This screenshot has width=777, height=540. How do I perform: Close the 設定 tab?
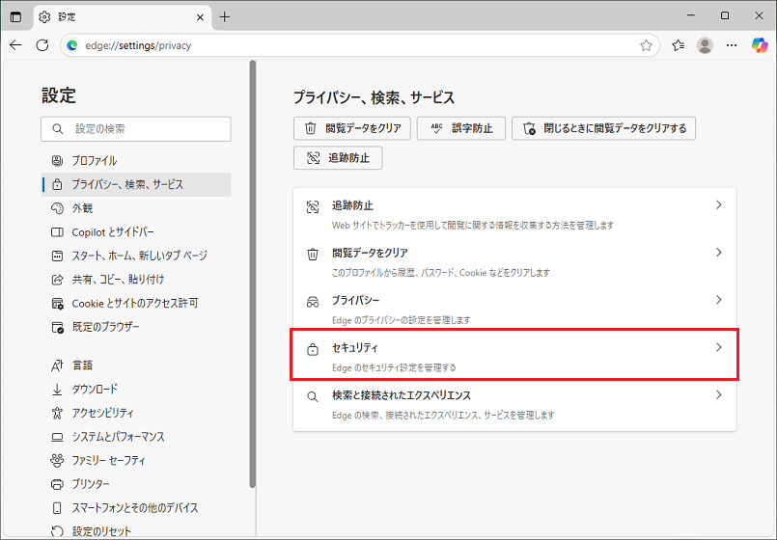pyautogui.click(x=200, y=17)
